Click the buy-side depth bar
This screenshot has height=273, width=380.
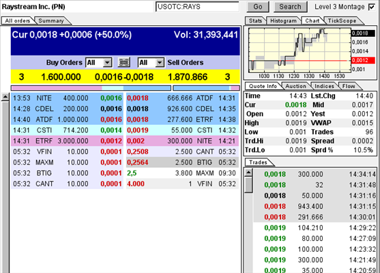point(91,88)
